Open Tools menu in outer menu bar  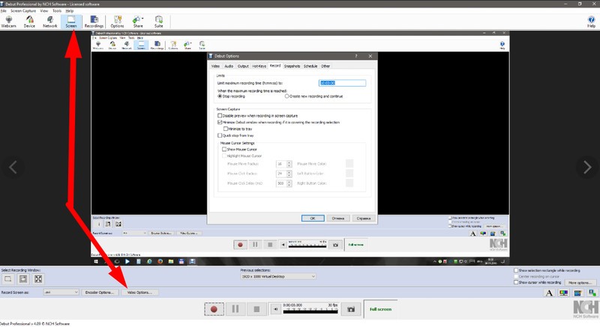(x=57, y=10)
